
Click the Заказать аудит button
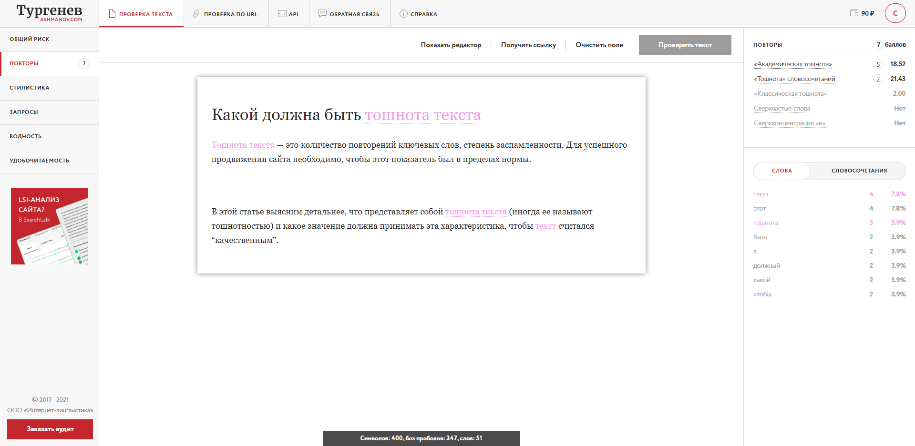[50, 429]
